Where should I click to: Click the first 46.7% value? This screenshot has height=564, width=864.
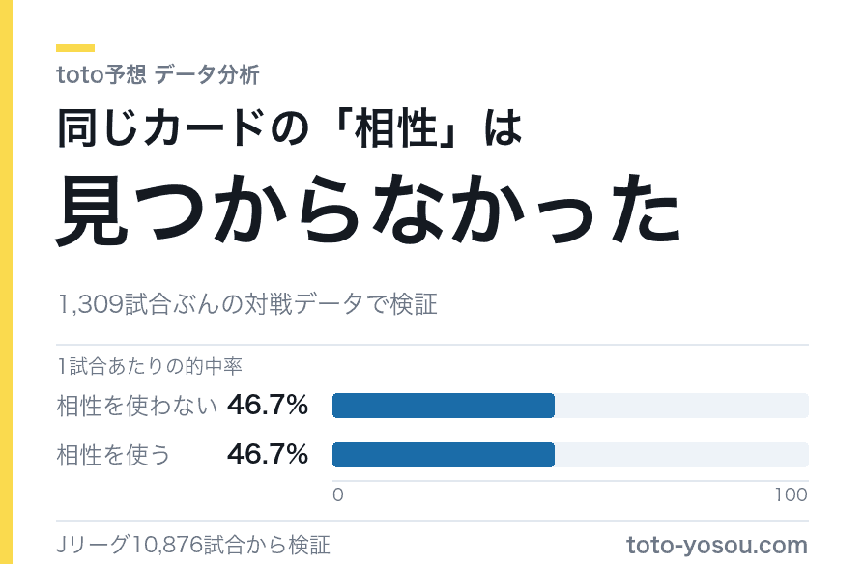[268, 406]
